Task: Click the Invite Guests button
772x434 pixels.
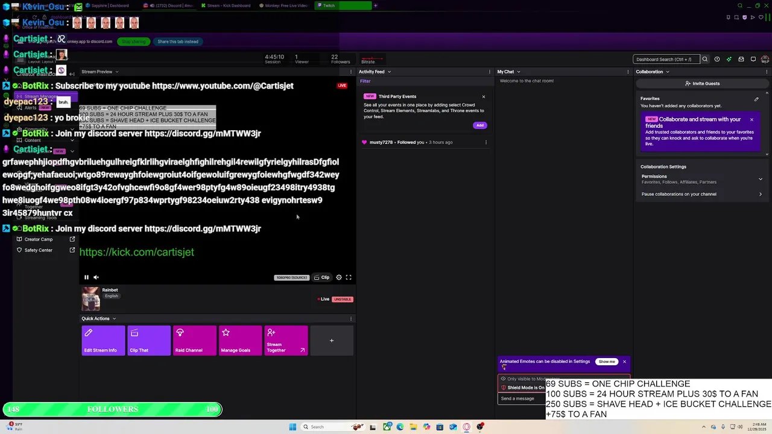Action: click(701, 84)
